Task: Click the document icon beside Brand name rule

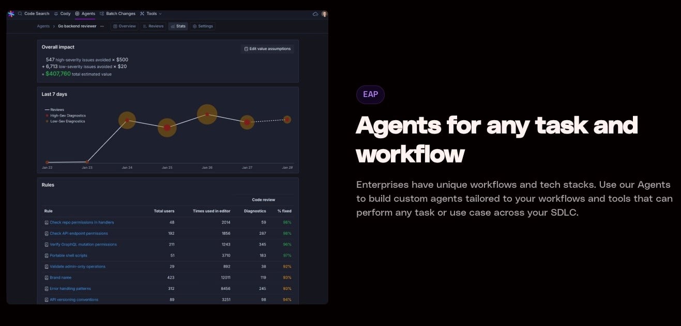Action: click(x=47, y=278)
